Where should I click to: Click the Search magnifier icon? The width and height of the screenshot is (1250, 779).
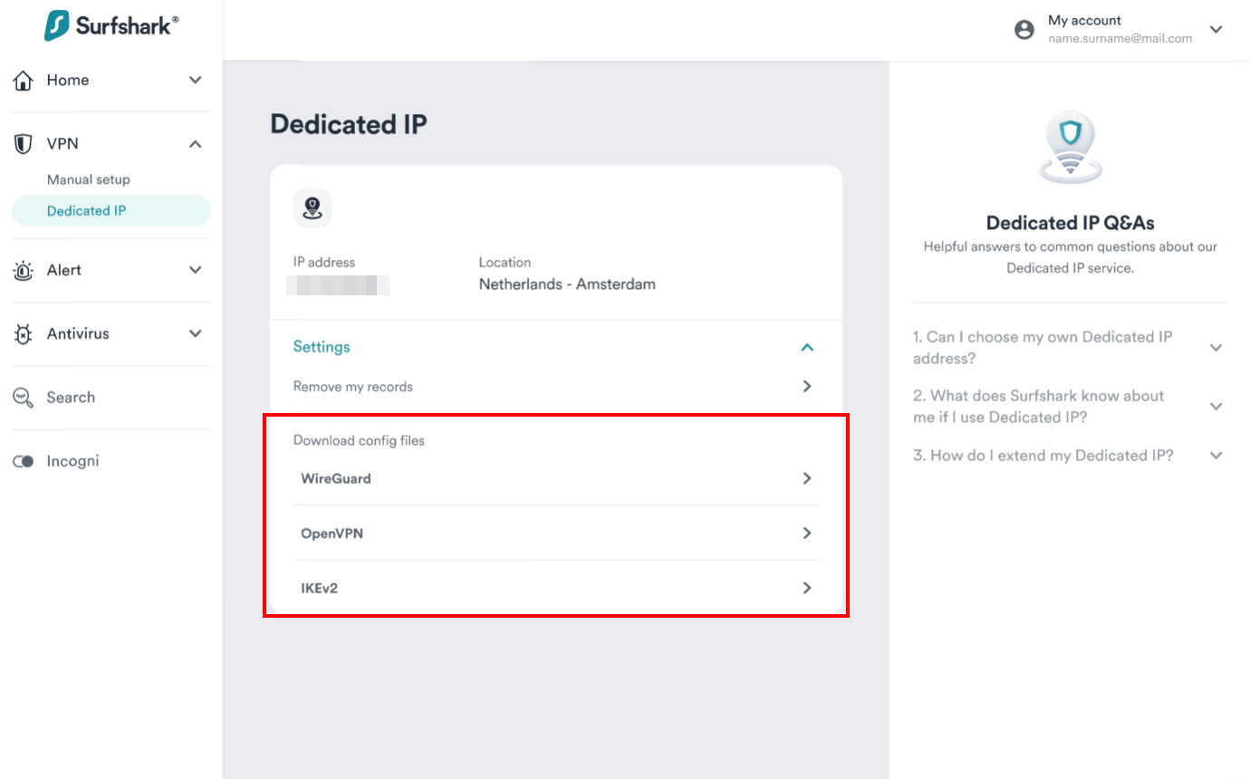click(24, 398)
